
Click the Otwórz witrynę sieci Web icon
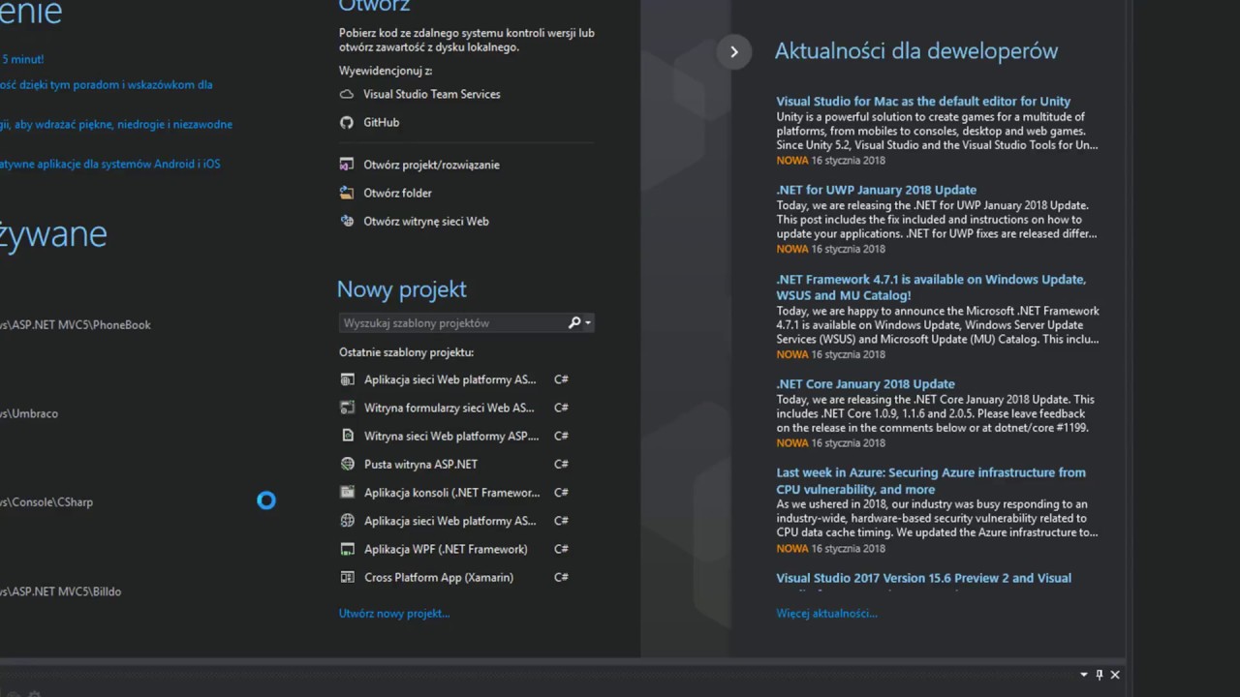coord(347,221)
